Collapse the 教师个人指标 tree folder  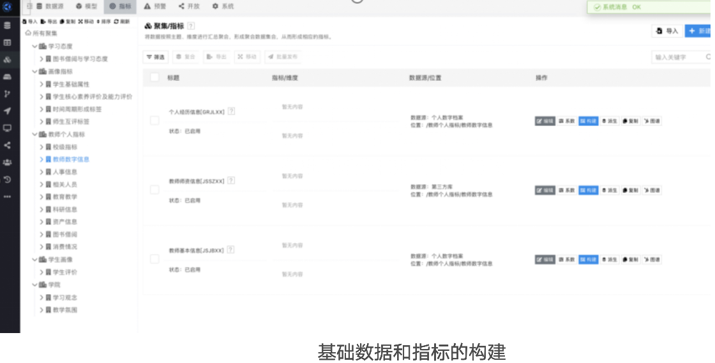34,134
